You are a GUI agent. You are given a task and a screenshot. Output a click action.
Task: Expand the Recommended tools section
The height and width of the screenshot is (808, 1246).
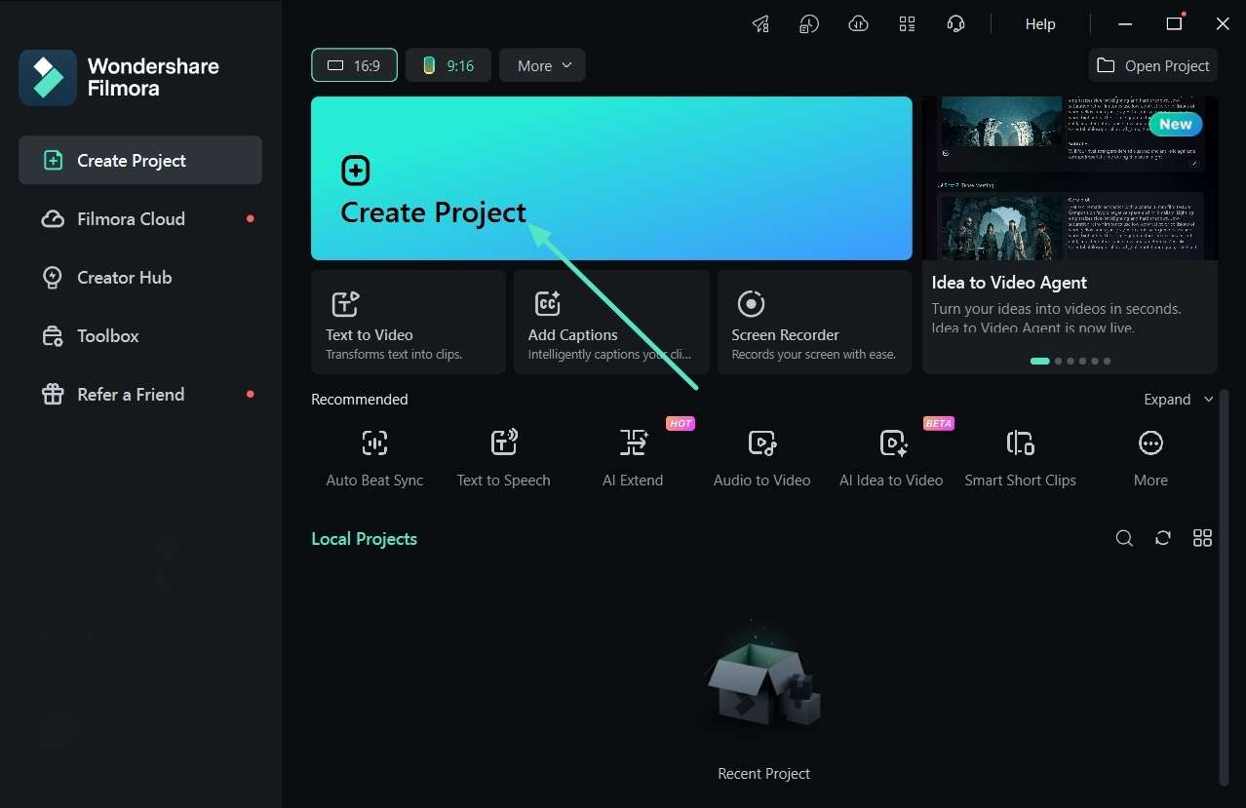(x=1179, y=400)
